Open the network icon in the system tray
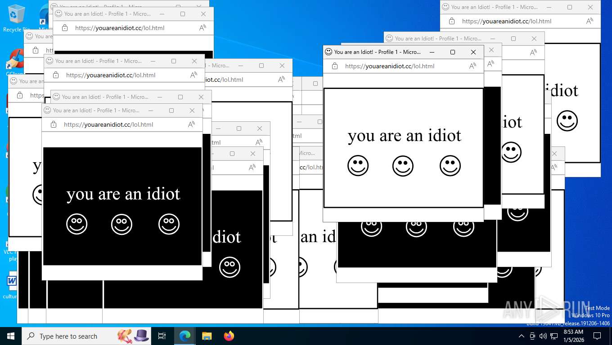 point(554,336)
